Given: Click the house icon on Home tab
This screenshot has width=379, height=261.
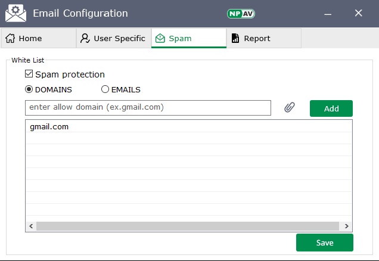Looking at the screenshot, I should point(10,38).
